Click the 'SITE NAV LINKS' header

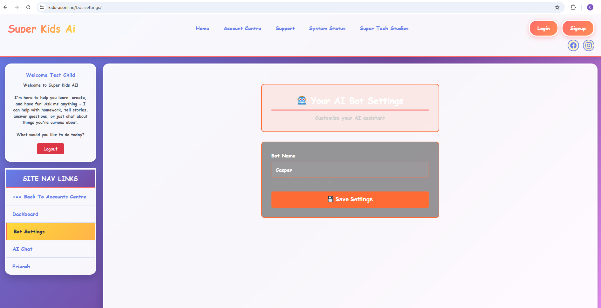click(x=51, y=179)
